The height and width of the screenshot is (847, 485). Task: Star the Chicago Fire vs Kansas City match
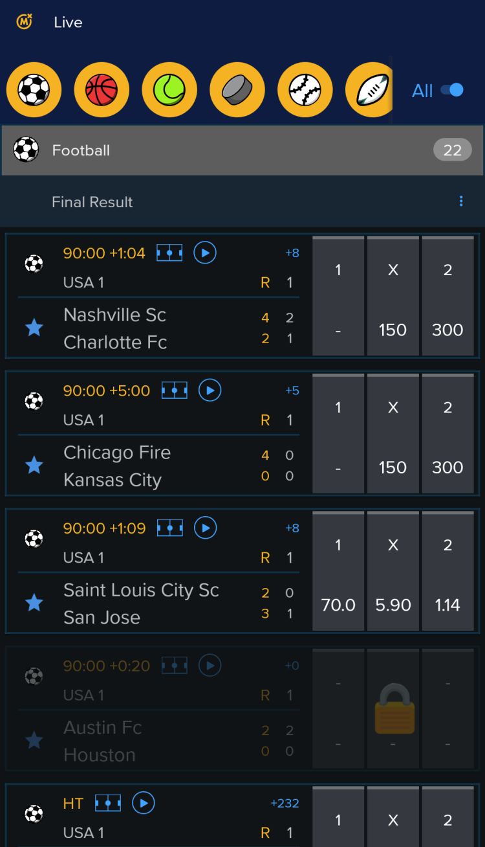point(34,465)
